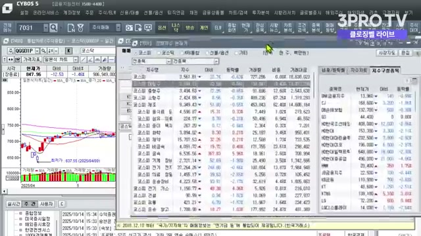This screenshot has height=236, width=421.
Task: Click the 7031 screen number input field
Action: pos(30,28)
